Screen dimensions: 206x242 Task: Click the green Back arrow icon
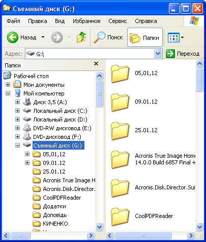(x=12, y=37)
